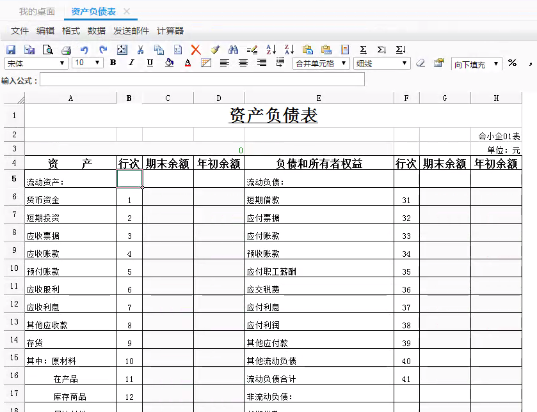Select the column B header
537x412 pixels.
coord(129,98)
